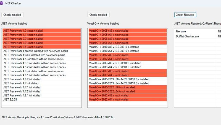The image size is (221, 125).
Task: Select '.NET Framework 4.7.2 is installed' row
Action: pyautogui.click(x=42, y=91)
